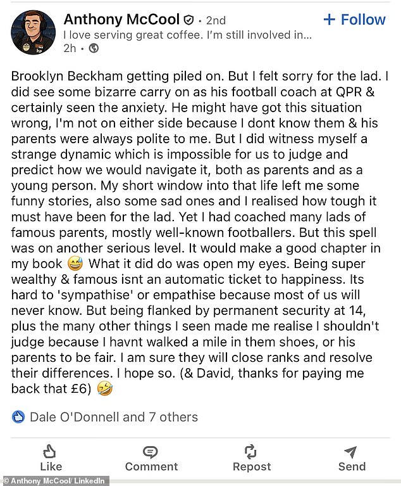Click the plus sign on Follow

329,20
